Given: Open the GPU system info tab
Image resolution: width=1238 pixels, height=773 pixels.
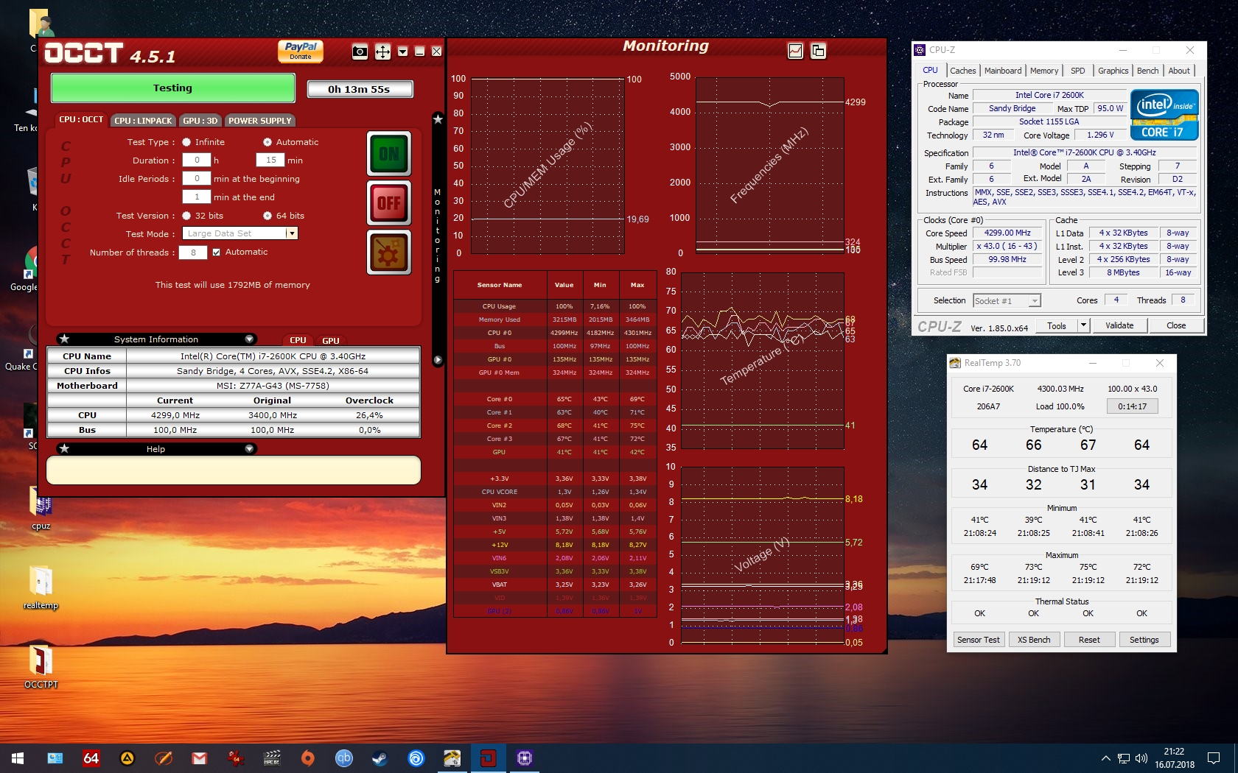Looking at the screenshot, I should pos(331,340).
